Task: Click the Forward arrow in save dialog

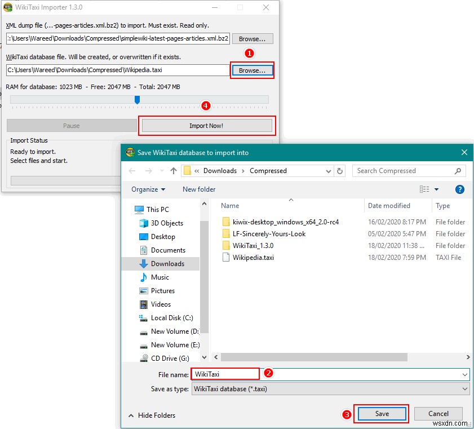Action: [148, 171]
